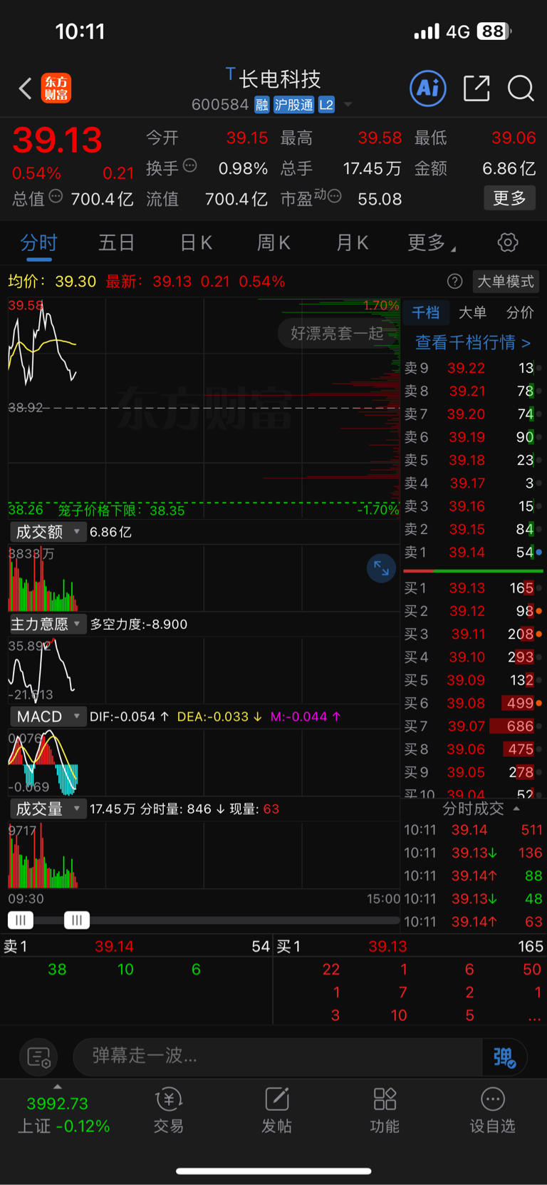Tap info icon next to 换手
The width and height of the screenshot is (547, 1185).
pyautogui.click(x=189, y=166)
